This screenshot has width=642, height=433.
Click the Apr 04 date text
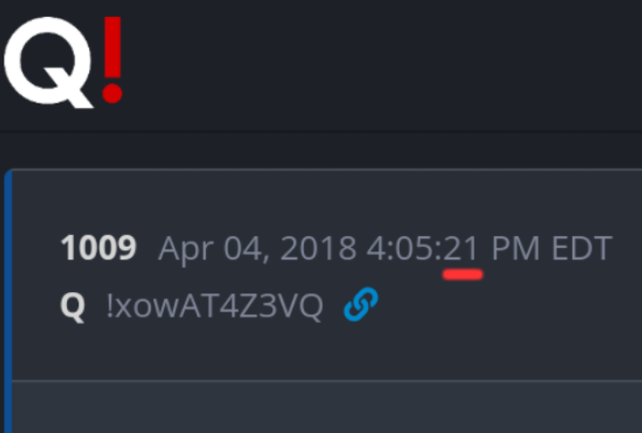click(x=210, y=249)
